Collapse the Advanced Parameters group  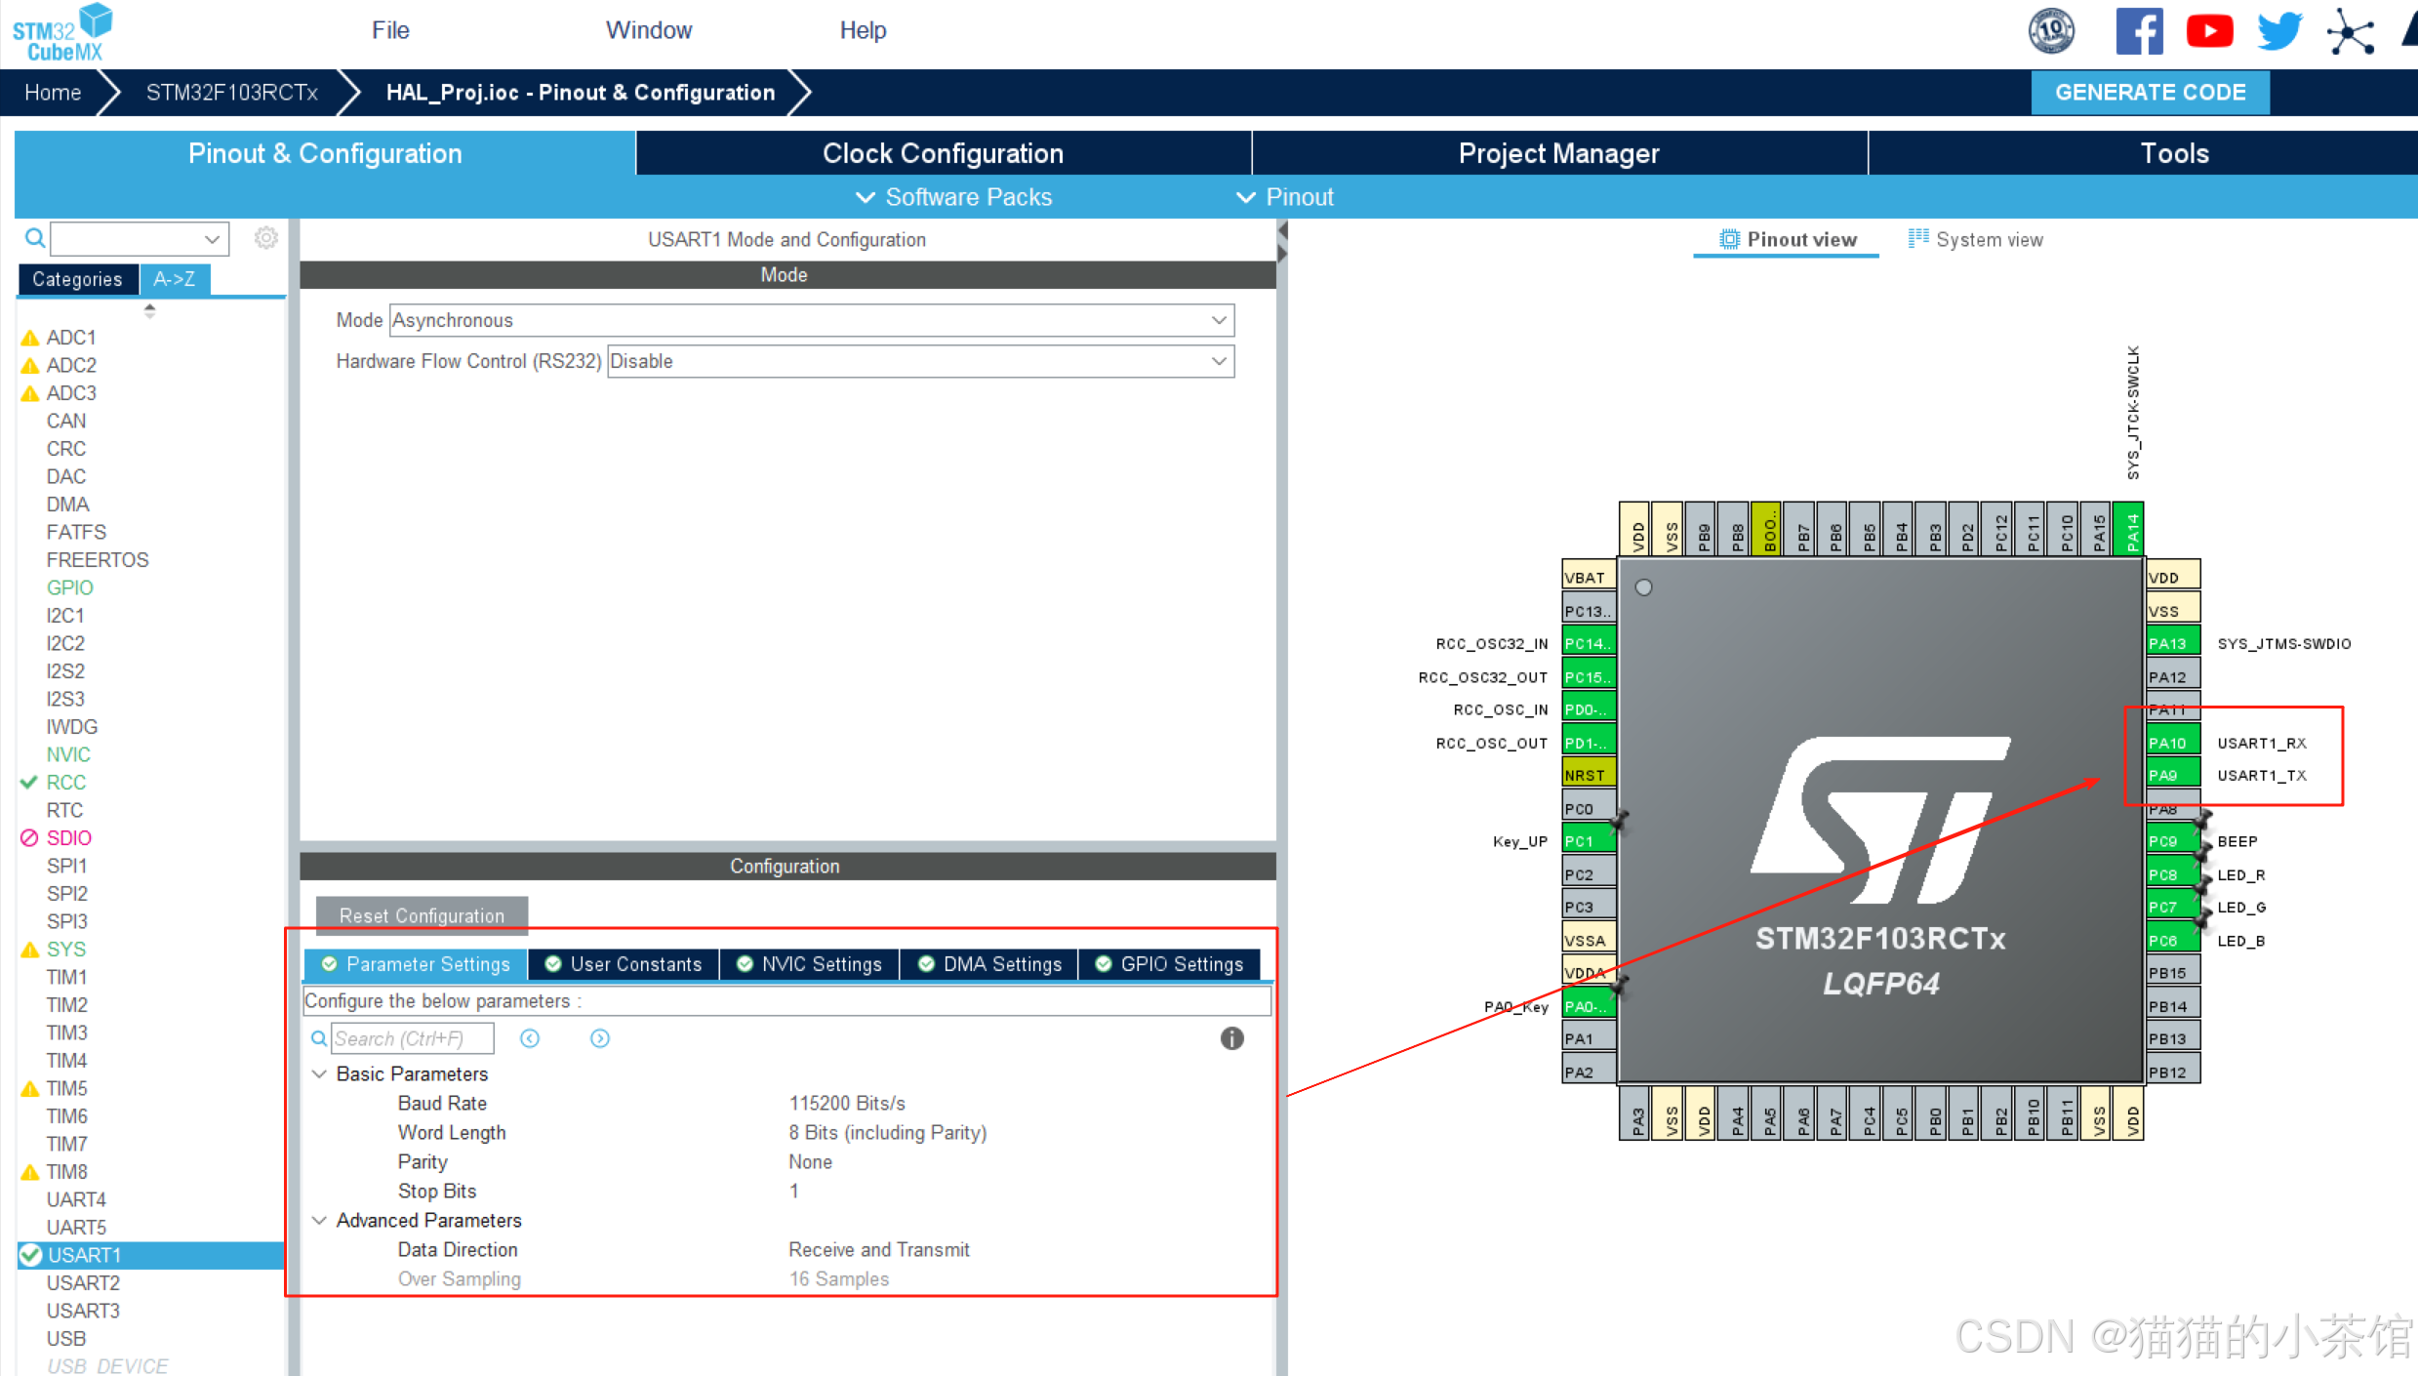click(x=319, y=1221)
